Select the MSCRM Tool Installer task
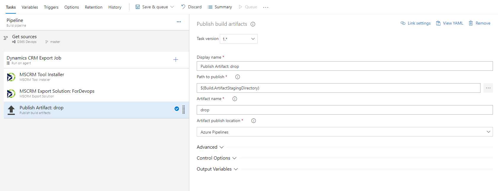The height and width of the screenshot is (191, 498). click(96, 77)
